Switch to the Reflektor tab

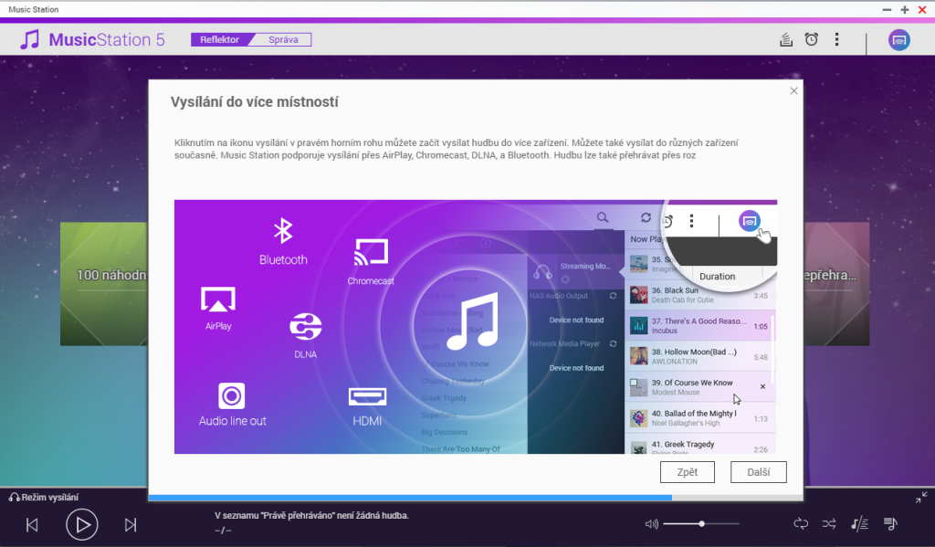tap(219, 39)
